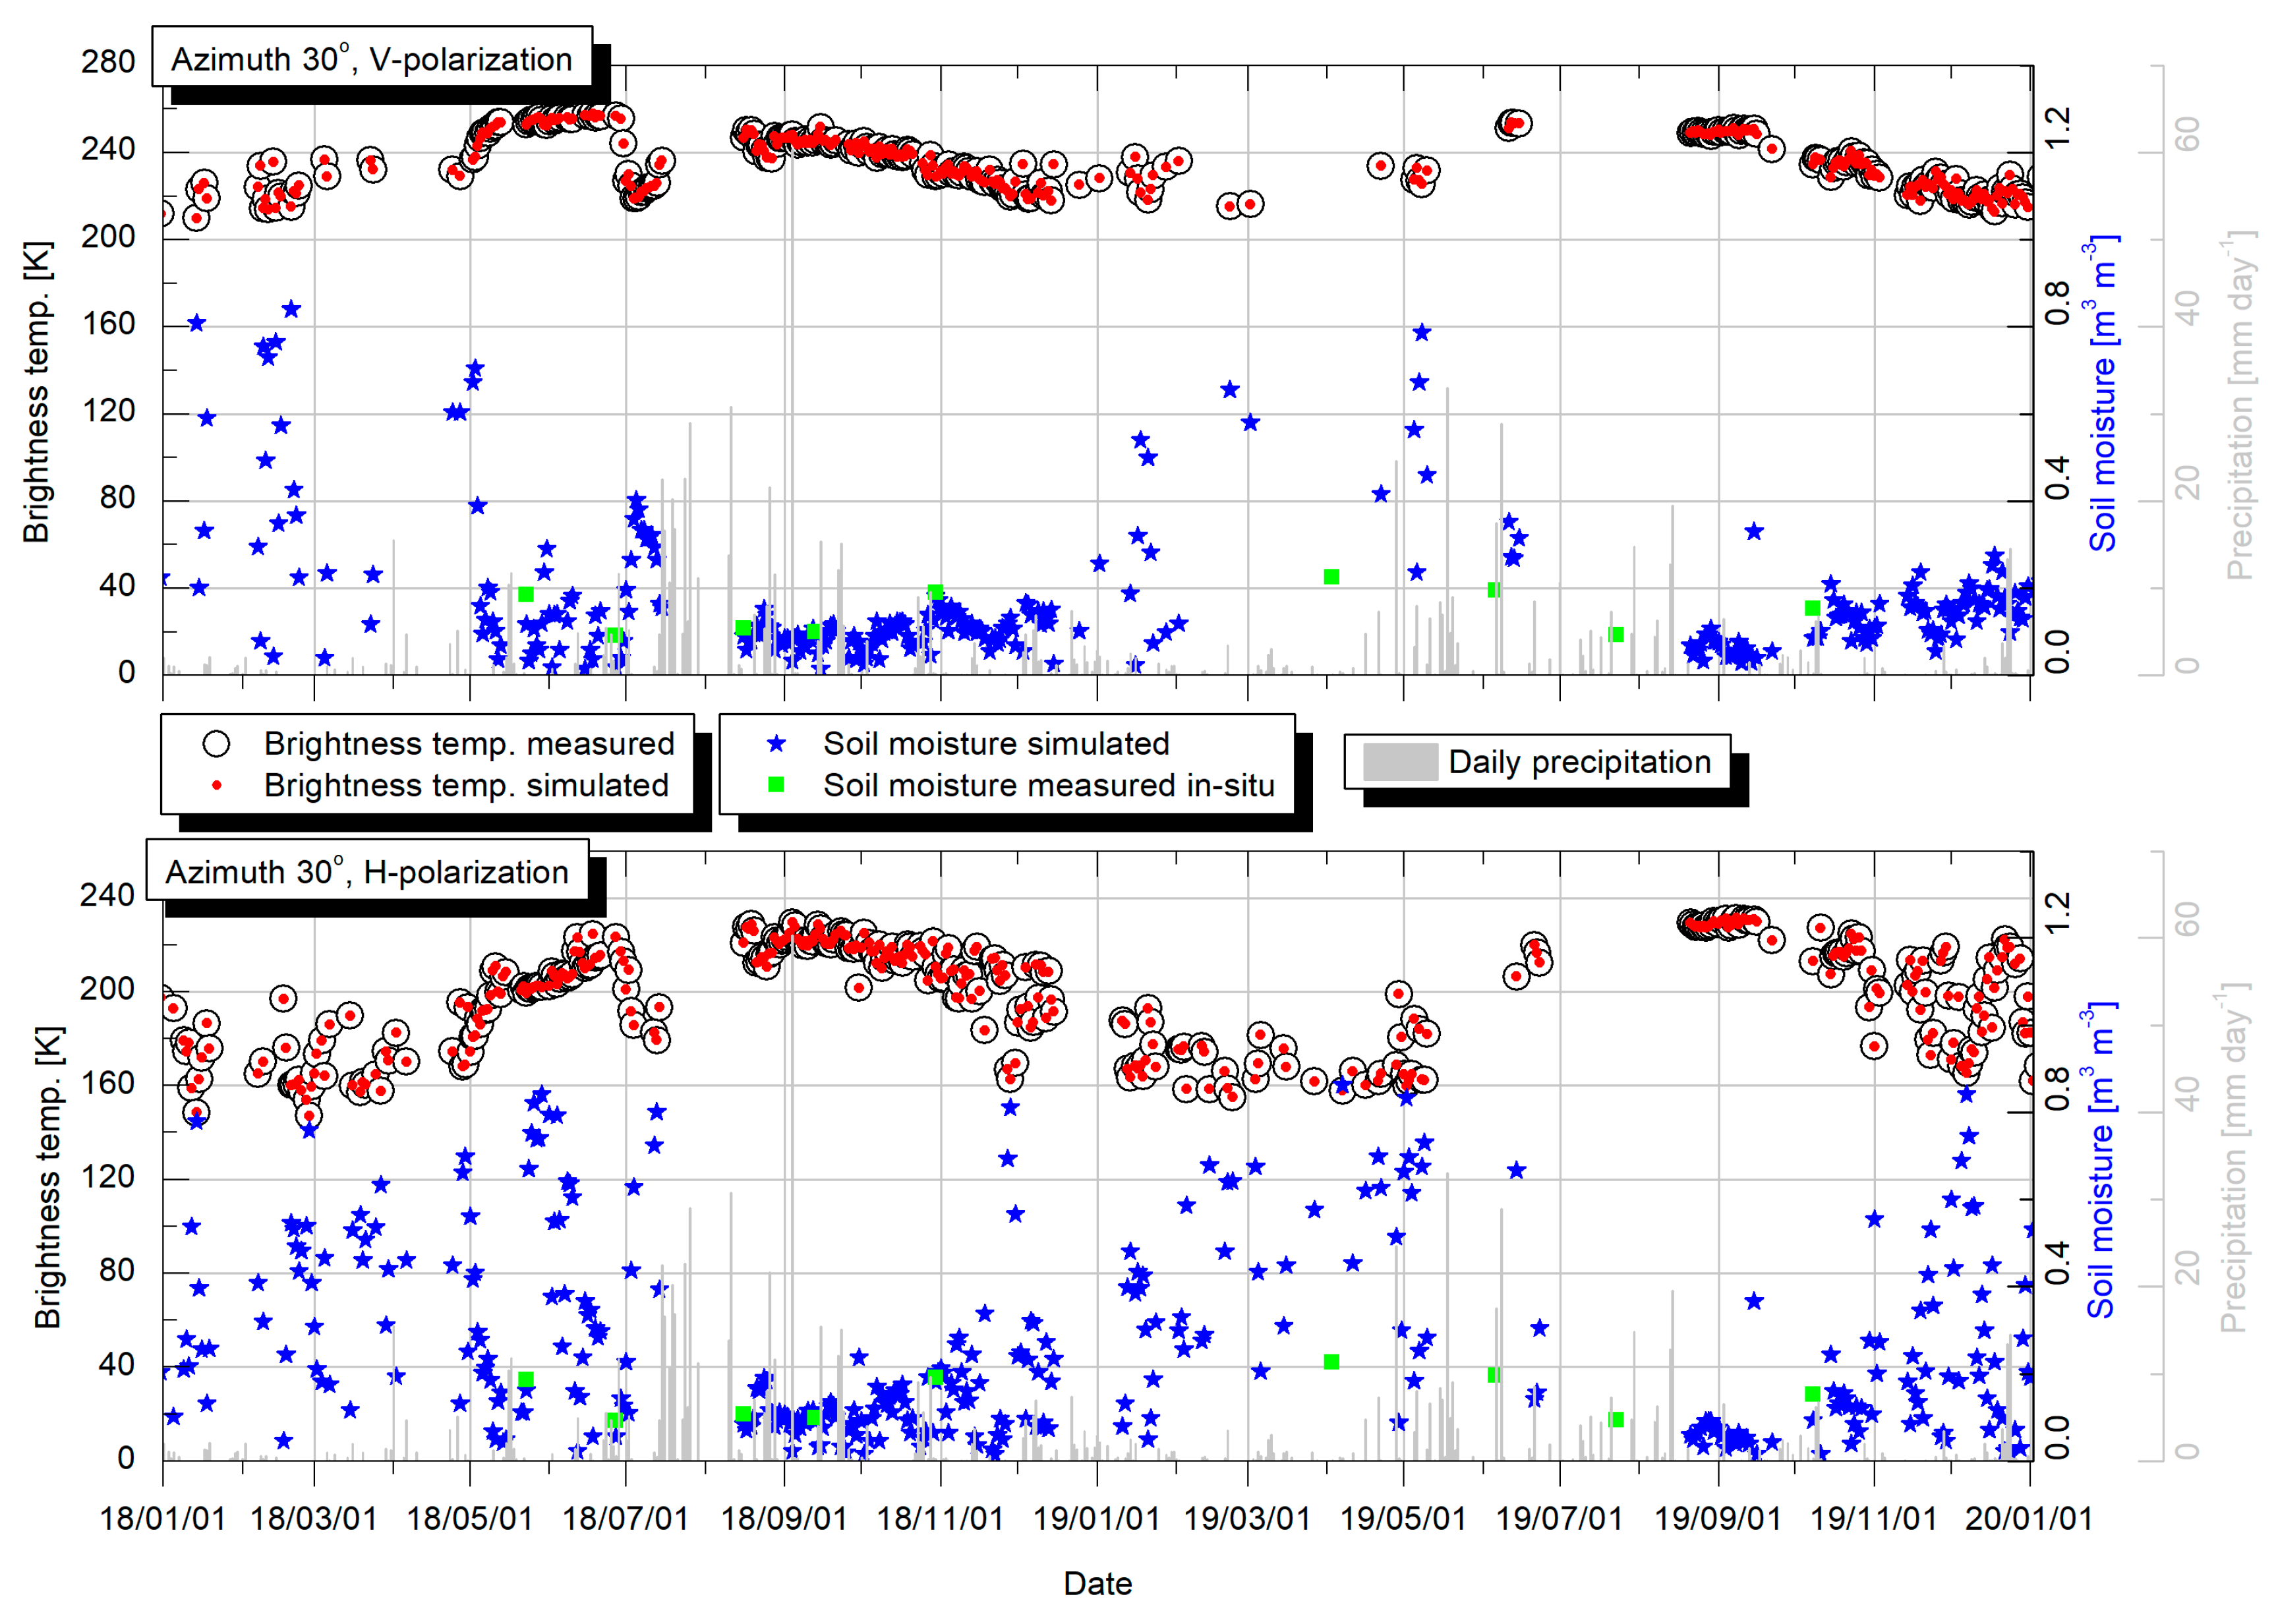Select the H-polarization panel title box
This screenshot has width=2276, height=1624.
click(367, 871)
